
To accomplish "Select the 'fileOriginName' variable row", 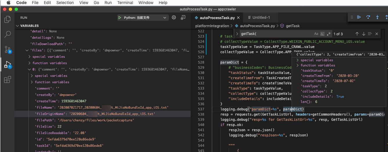I will pos(102,114).
